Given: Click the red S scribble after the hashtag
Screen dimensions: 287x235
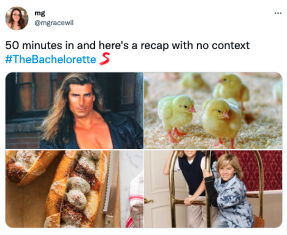Looking at the screenshot, I should click(105, 59).
